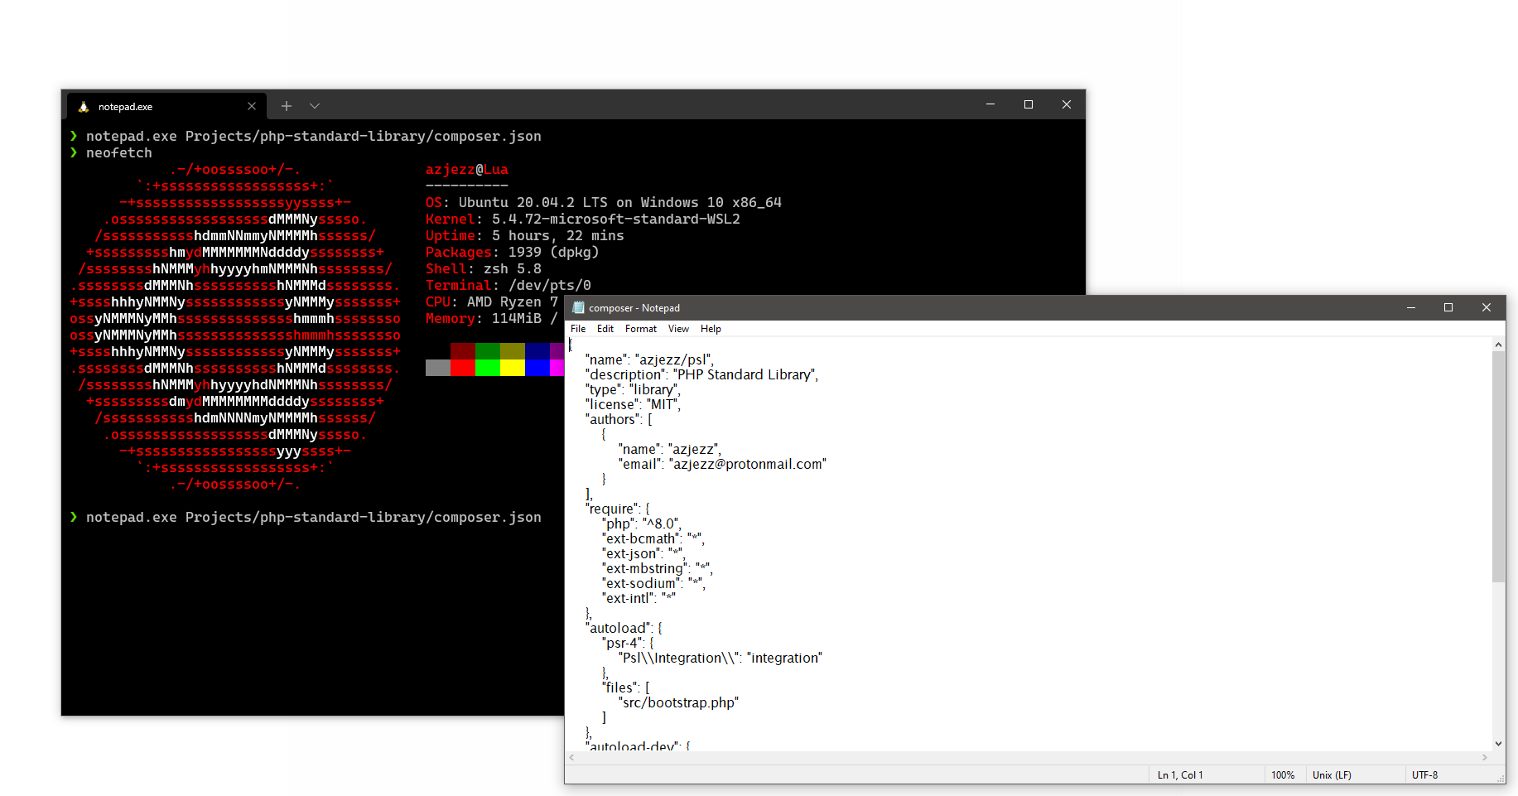Screen dimensions: 1518x796
Task: Click the "ext-bcmath" line in Notepad
Action: point(653,538)
